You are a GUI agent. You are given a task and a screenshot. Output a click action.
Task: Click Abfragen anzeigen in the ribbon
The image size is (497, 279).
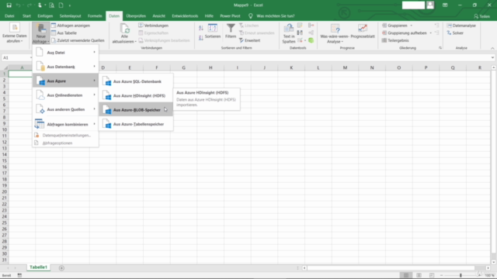pos(71,26)
